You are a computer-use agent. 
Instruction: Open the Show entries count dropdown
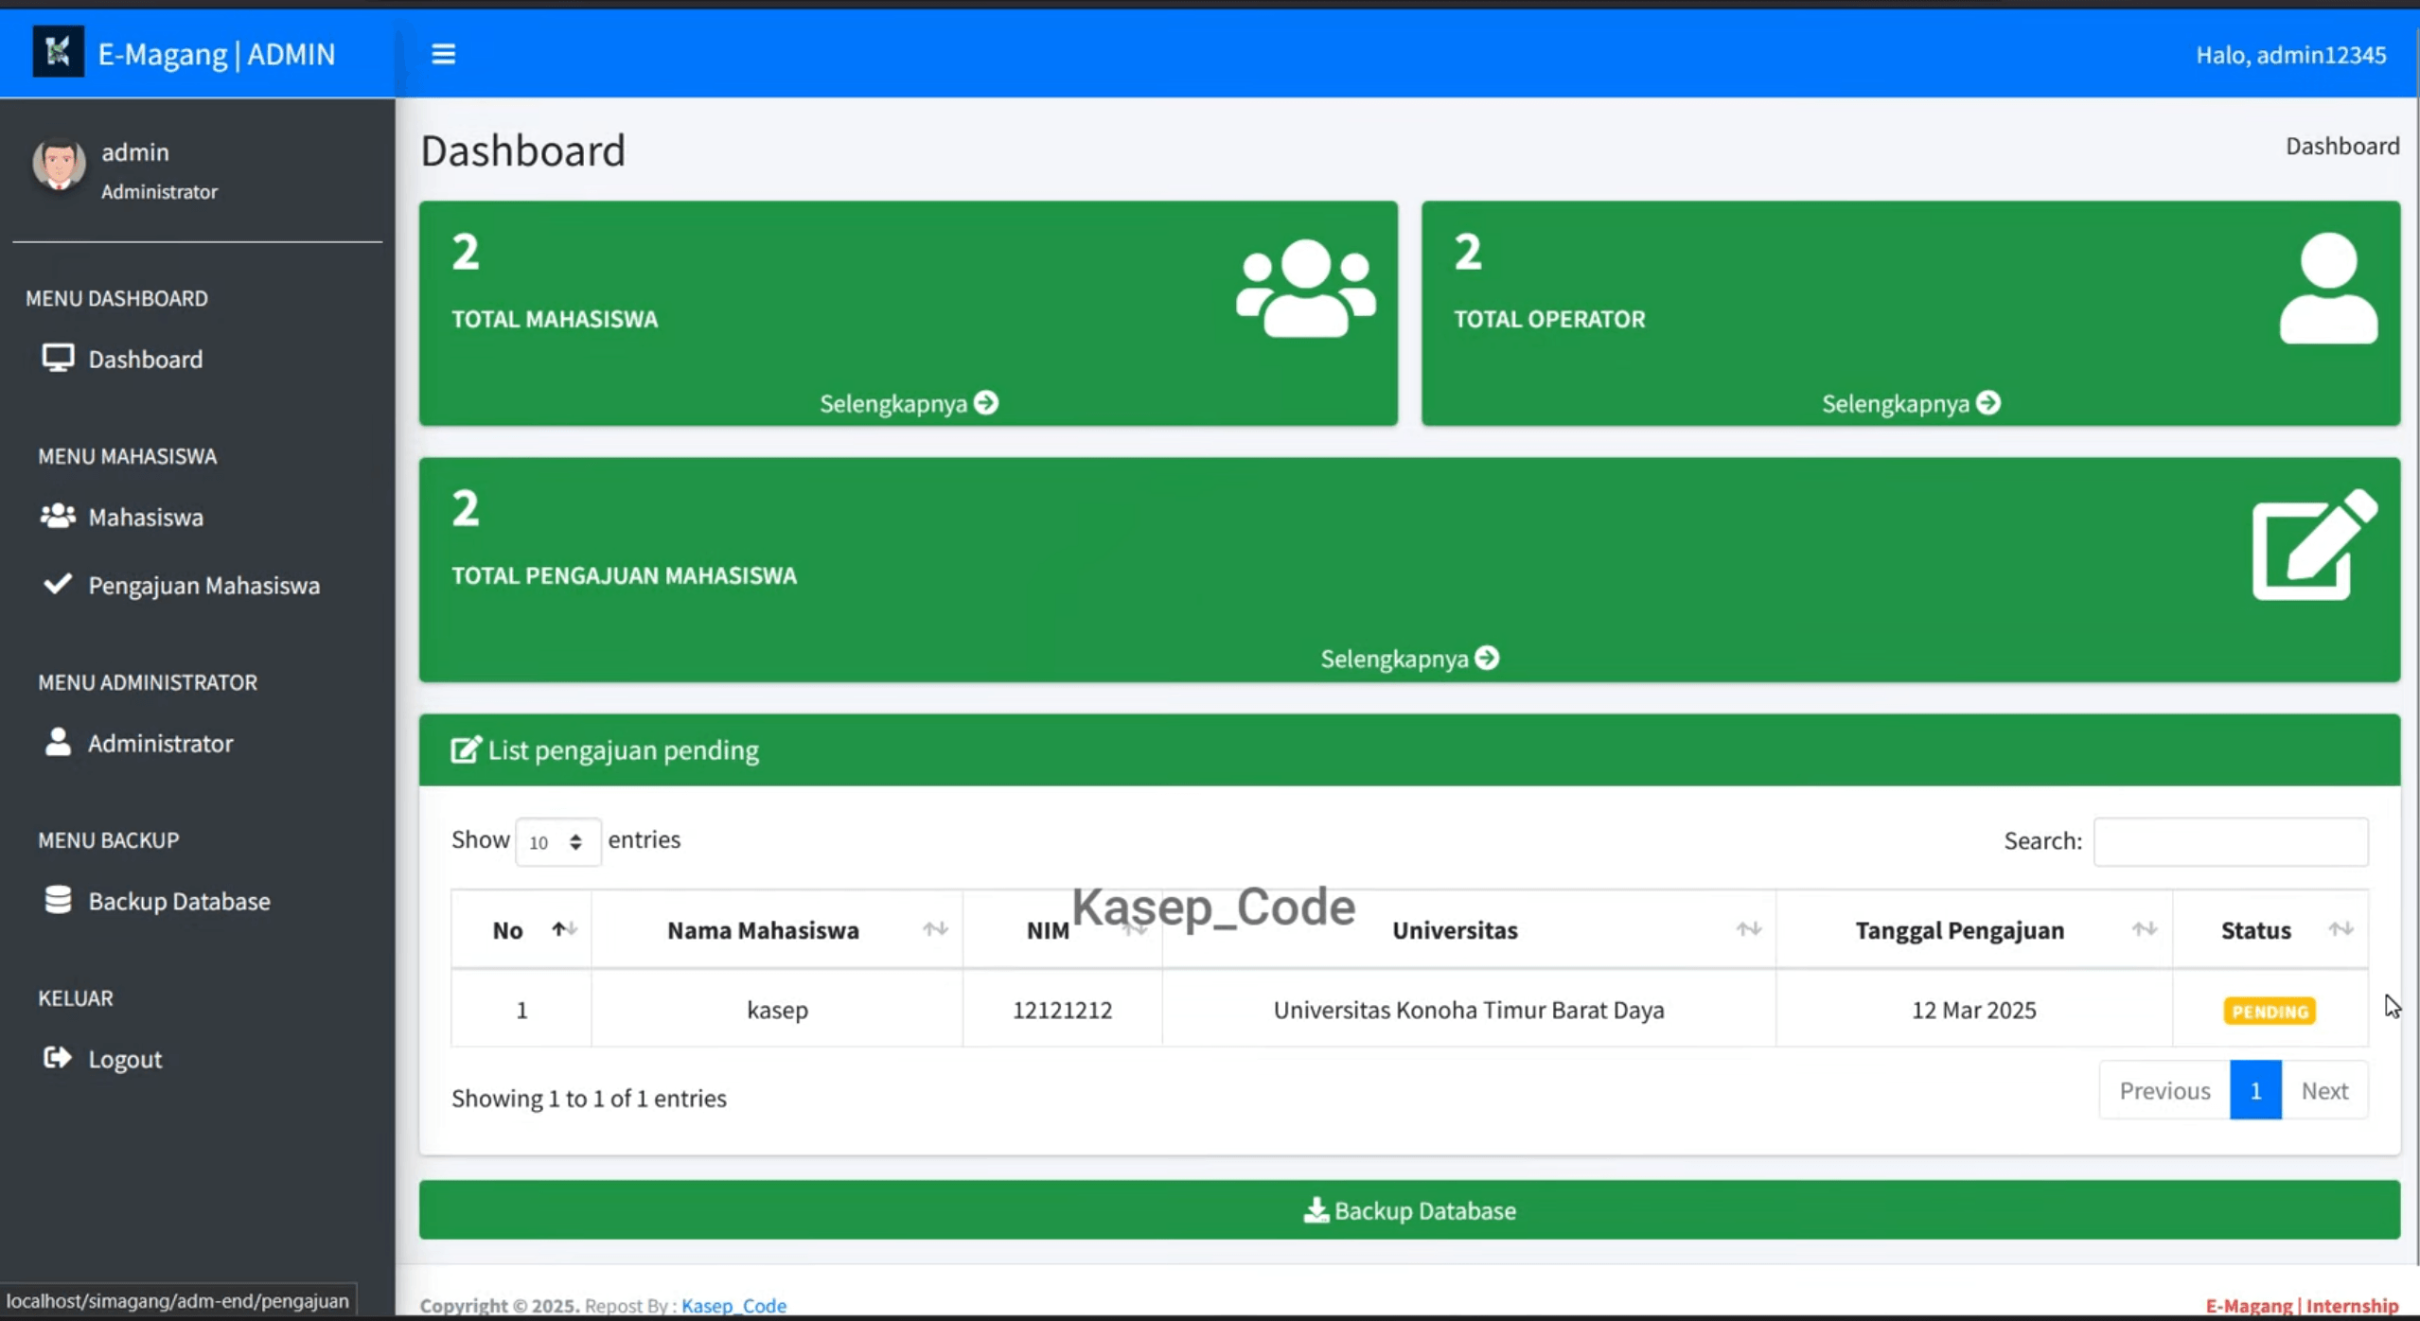(557, 841)
